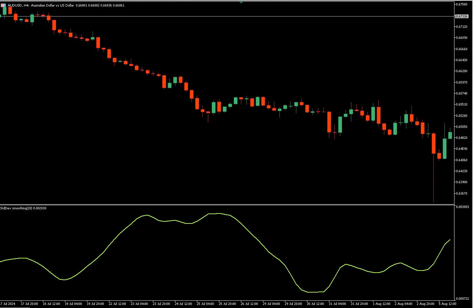Click the 0.67580 price scale label
The width and height of the screenshot is (473, 308).
pos(461,4)
